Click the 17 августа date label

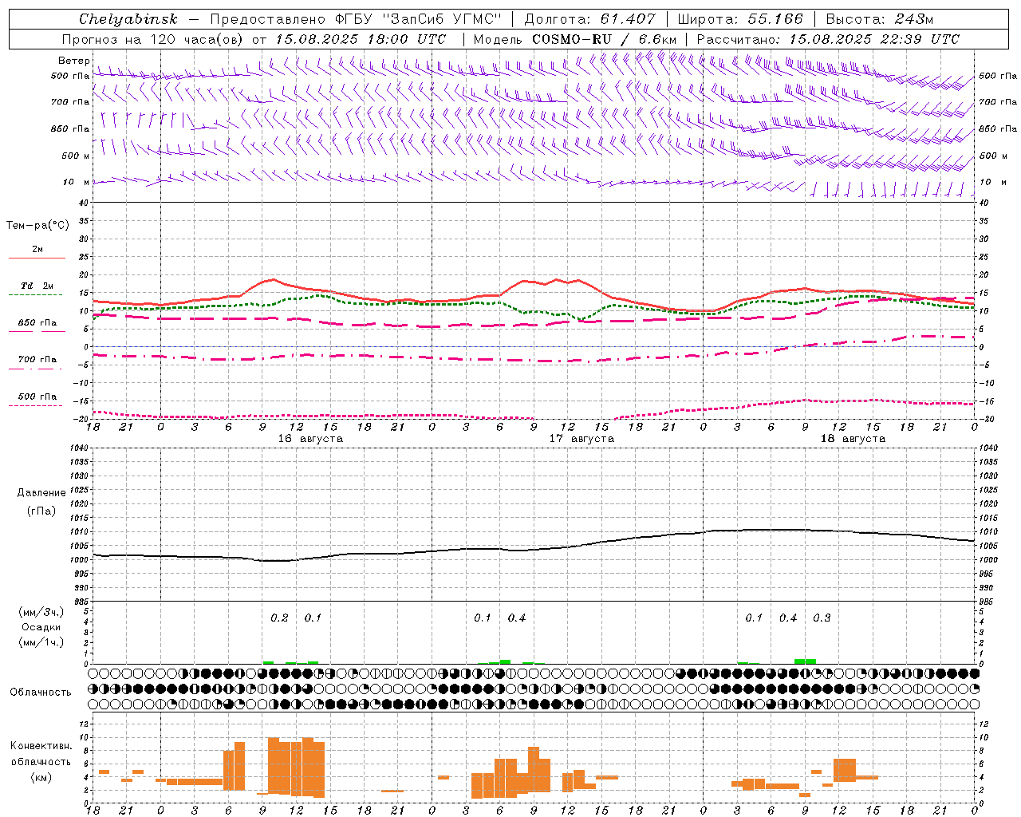pos(581,439)
